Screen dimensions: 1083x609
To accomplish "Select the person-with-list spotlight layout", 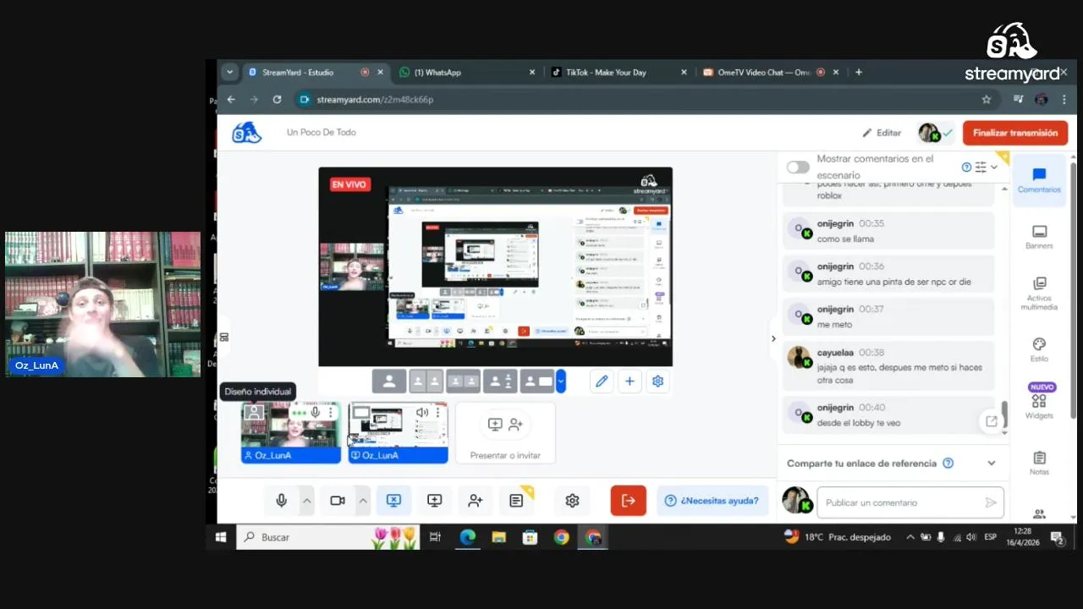I will (500, 381).
